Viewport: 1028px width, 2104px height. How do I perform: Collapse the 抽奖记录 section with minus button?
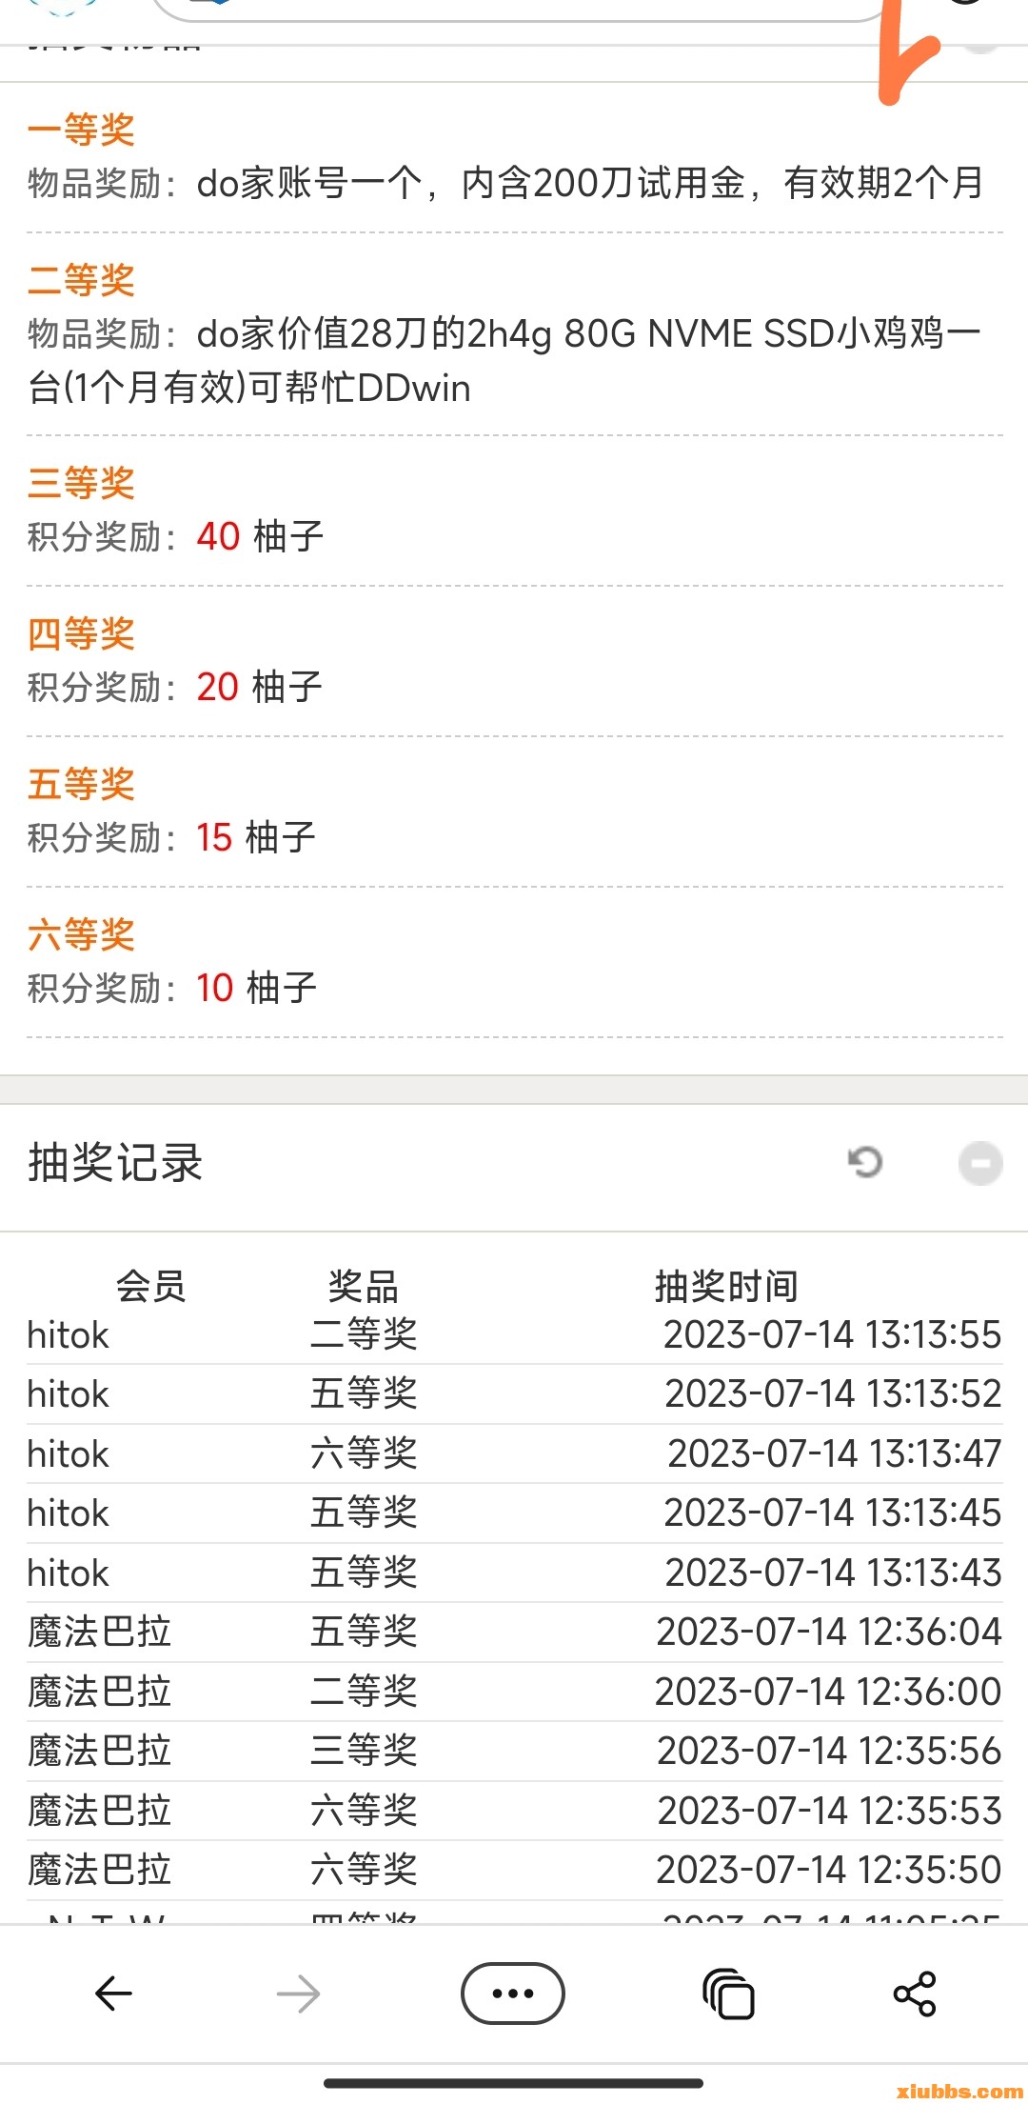(979, 1163)
